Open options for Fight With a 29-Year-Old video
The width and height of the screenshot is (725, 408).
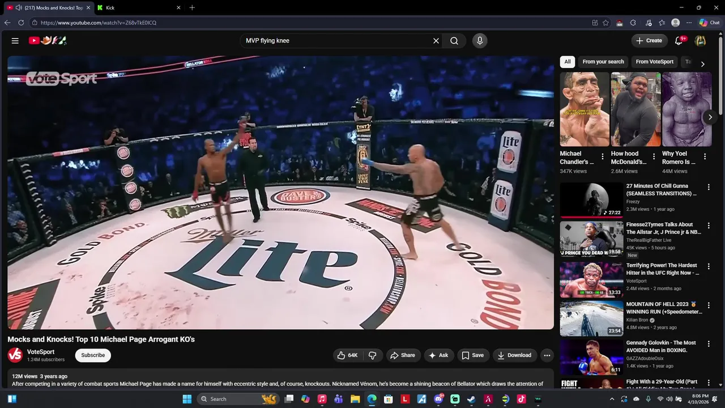[x=709, y=383]
